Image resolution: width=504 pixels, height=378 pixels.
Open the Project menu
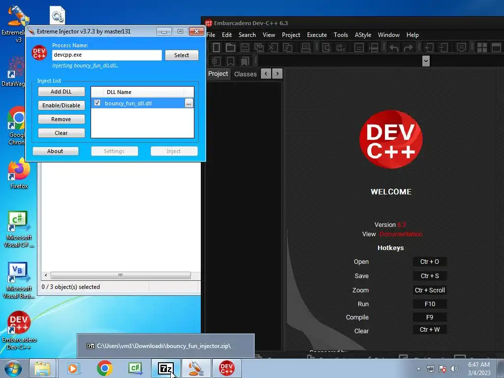pos(291,35)
